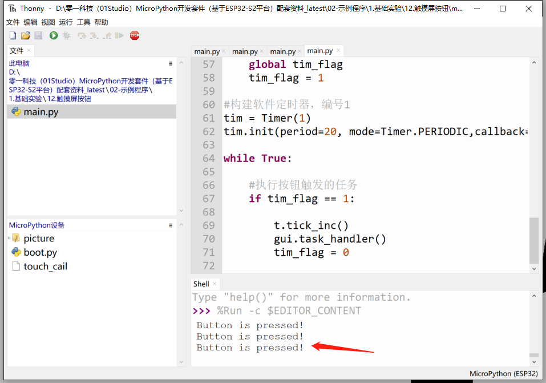Open a file with the folder icon
The image size is (546, 383).
tap(25, 35)
